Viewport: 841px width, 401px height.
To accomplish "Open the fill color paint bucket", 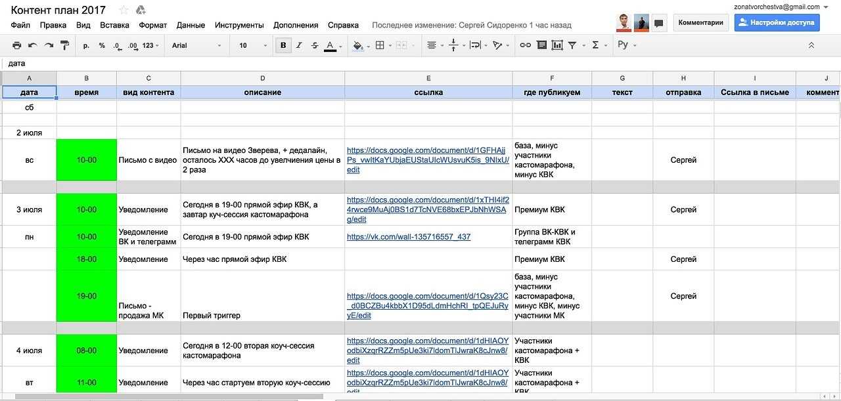I will (x=361, y=45).
